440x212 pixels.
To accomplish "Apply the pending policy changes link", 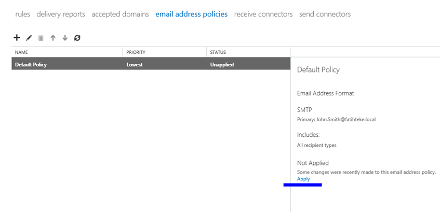I will click(303, 179).
